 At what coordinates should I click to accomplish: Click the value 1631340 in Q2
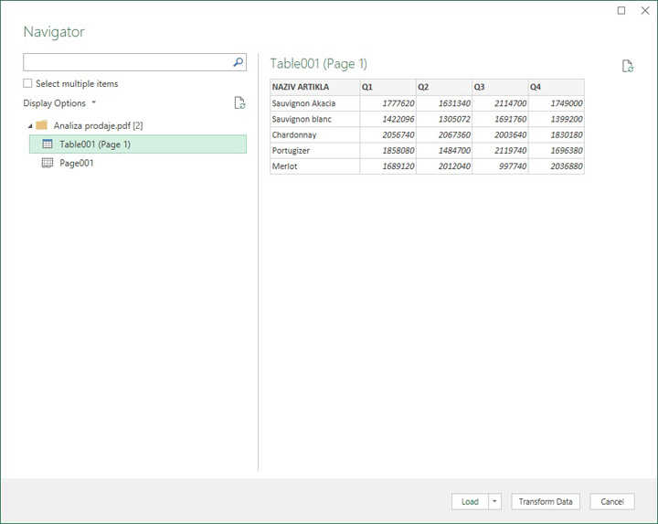tap(444, 103)
